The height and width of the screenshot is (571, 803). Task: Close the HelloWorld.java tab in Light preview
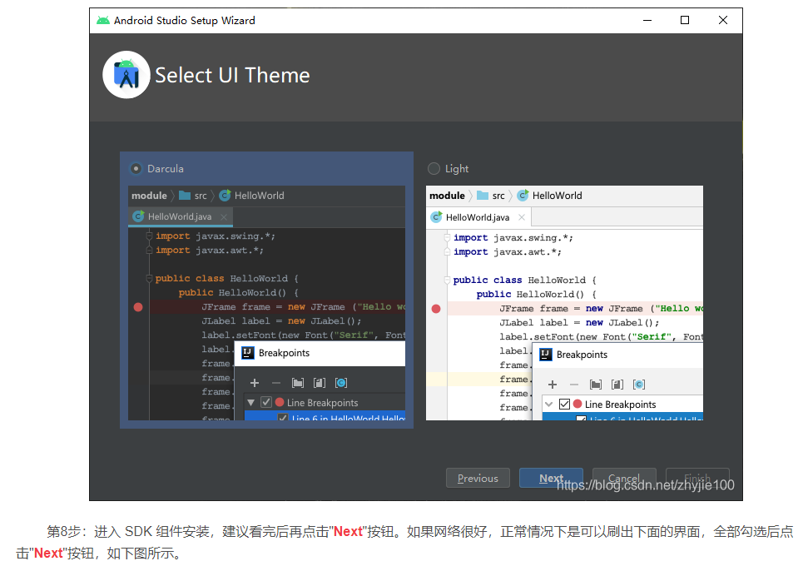522,217
